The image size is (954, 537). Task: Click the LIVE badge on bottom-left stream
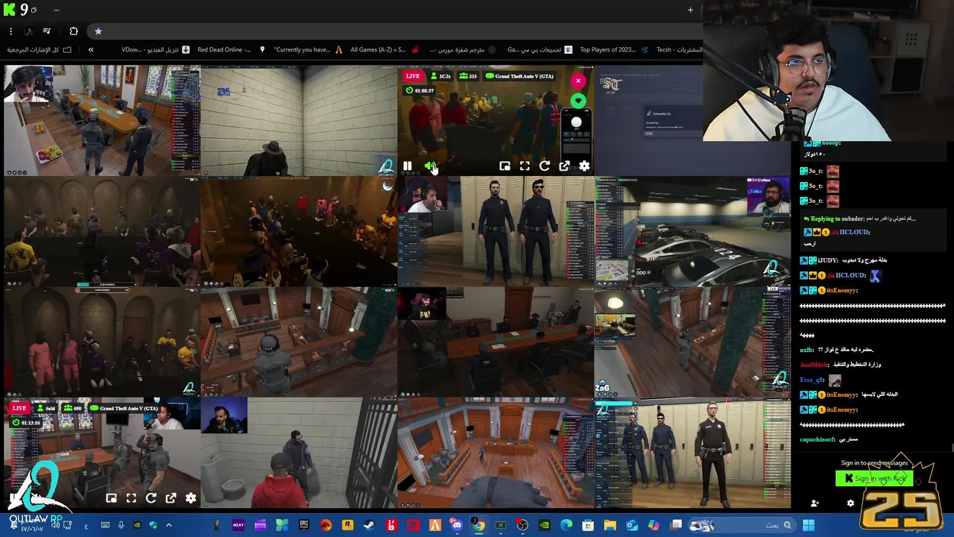(x=19, y=408)
